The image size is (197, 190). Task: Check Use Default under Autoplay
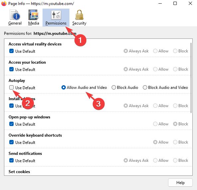(x=11, y=88)
